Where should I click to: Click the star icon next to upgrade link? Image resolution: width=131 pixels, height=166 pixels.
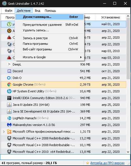(x=87, y=163)
